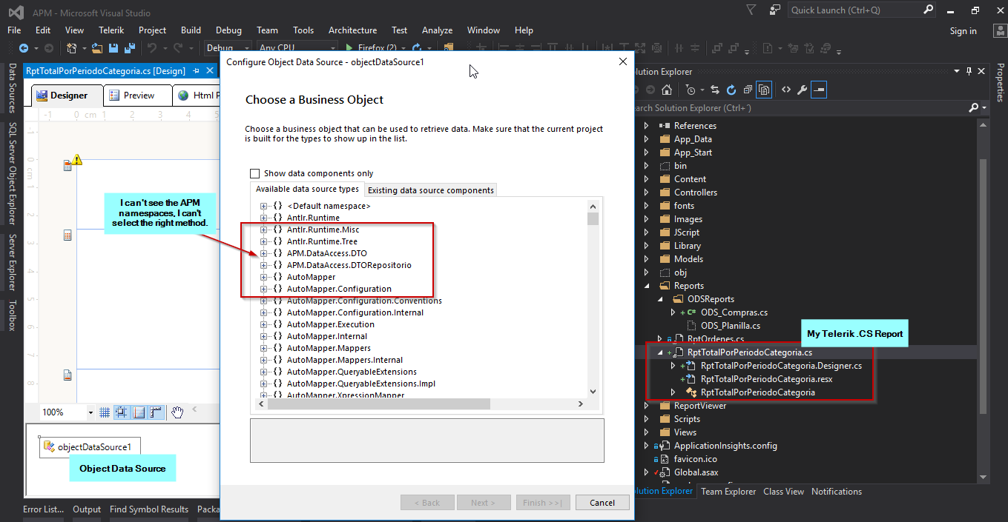The height and width of the screenshot is (522, 1008).
Task: Toggle snap lines in designer toolbar
Action: (139, 412)
